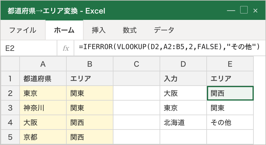This screenshot has height=145, width=266.
Task: Select cell B5 containing 関西
Action: [90, 137]
